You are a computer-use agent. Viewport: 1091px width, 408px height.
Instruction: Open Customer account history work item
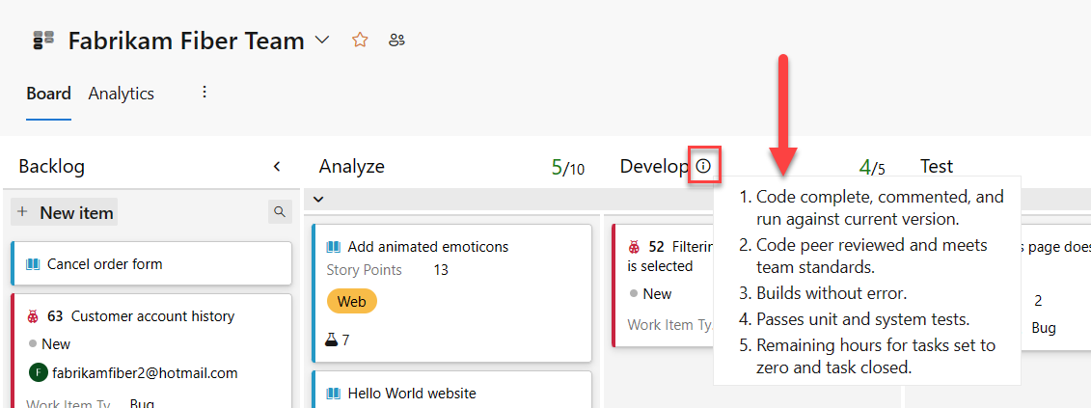click(153, 316)
